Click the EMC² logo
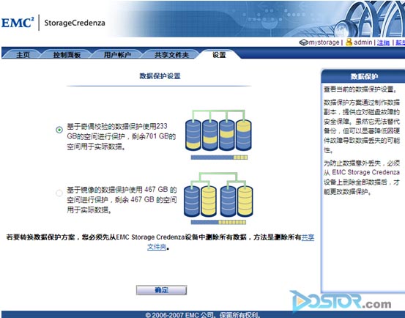The image size is (405, 318). [x=18, y=23]
